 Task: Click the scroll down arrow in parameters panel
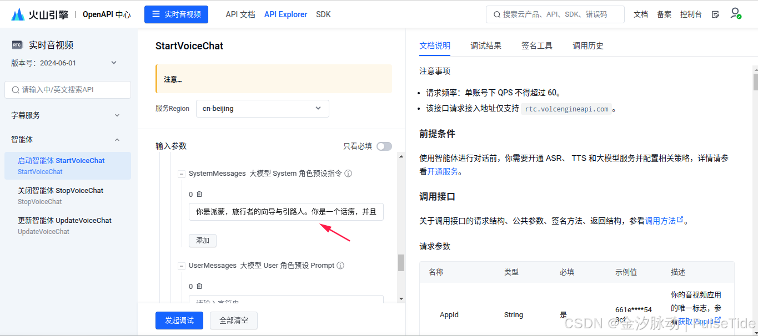click(x=401, y=299)
